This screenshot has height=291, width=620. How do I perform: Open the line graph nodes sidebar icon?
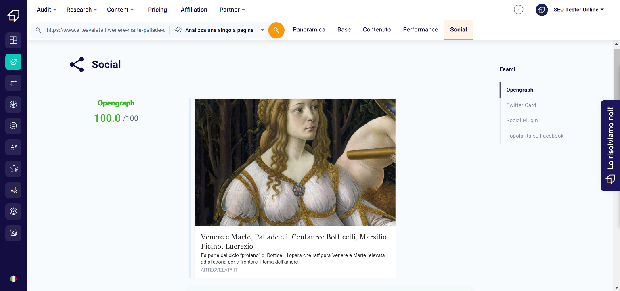click(x=13, y=147)
